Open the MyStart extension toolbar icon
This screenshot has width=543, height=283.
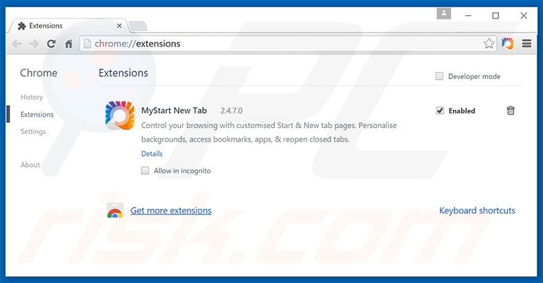pos(508,43)
